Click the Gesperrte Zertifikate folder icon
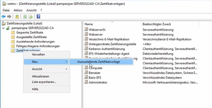Screen dimensions: 212x108 [x=13, y=33]
